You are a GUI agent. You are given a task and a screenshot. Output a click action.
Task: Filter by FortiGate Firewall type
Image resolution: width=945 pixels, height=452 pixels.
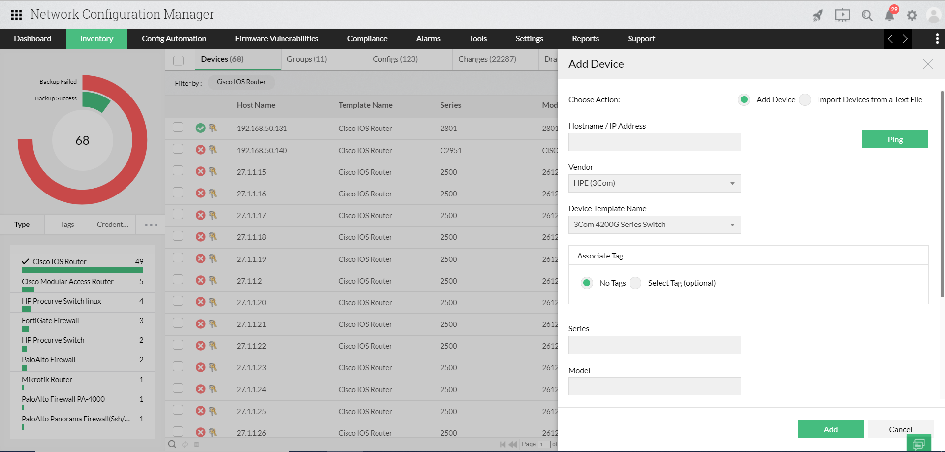[x=82, y=322]
